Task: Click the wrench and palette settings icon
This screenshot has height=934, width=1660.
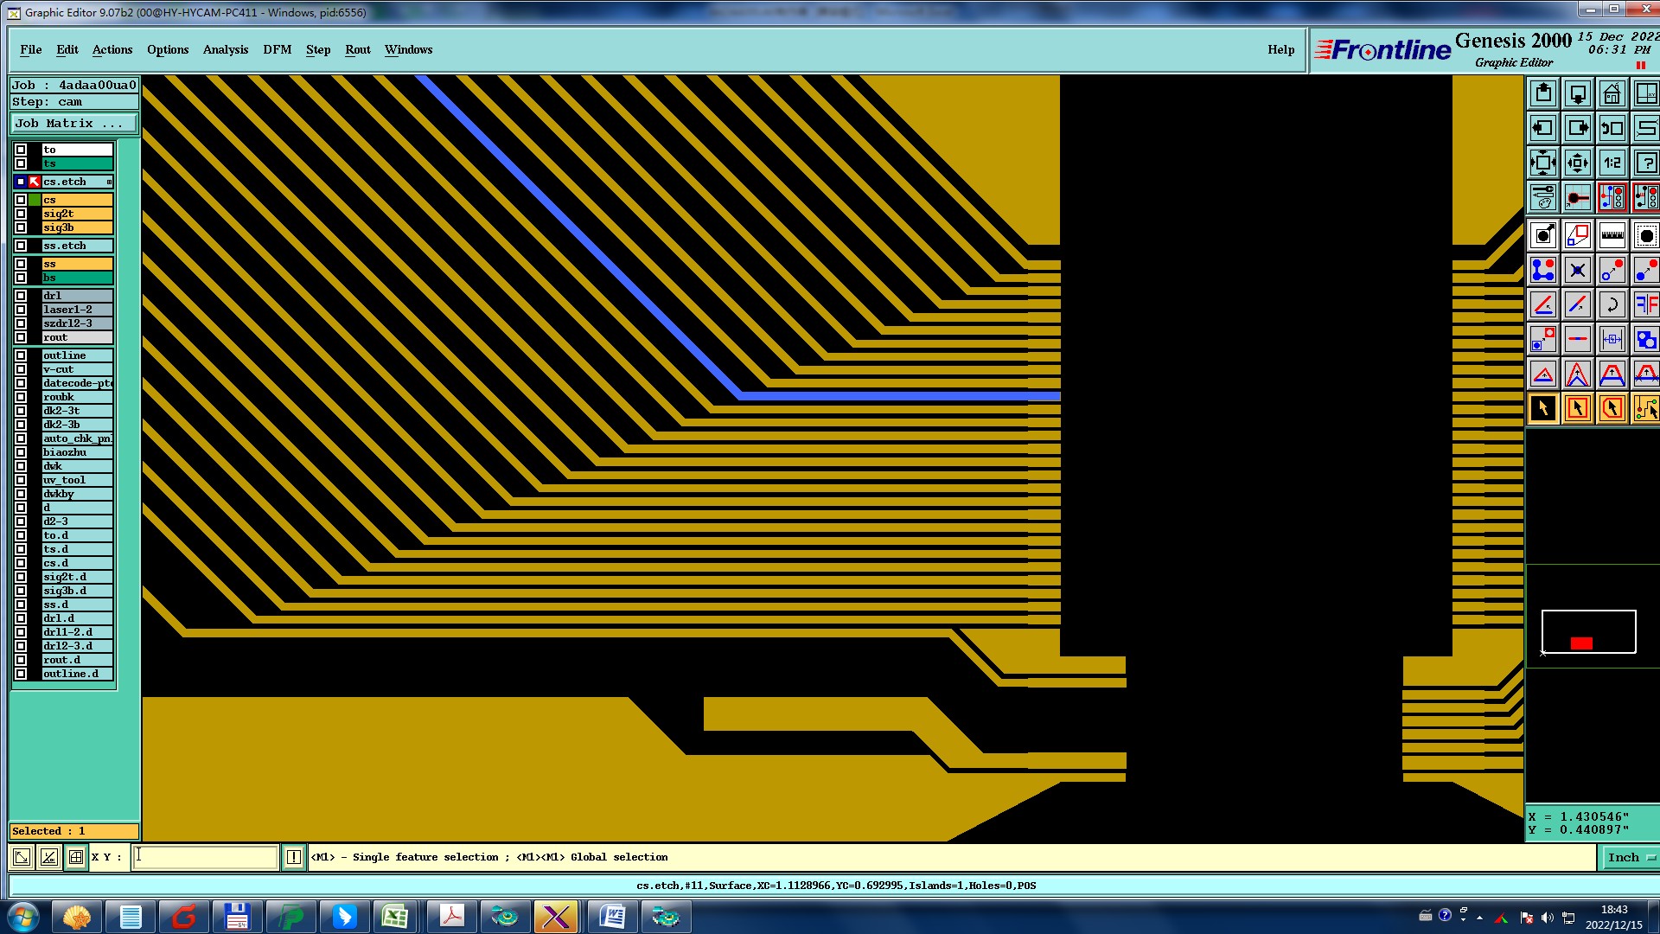Action: tap(1542, 198)
